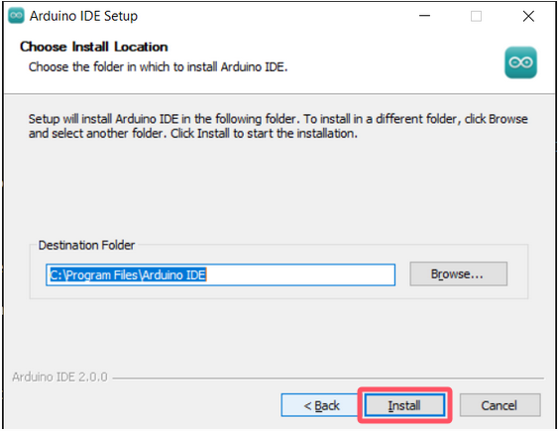Click the empty space inside the destination path field
The image size is (558, 431).
click(x=300, y=274)
